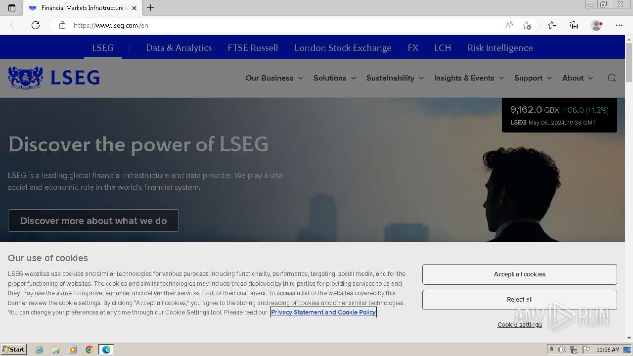Launch Chrome from the taskbar
Image resolution: width=633 pixels, height=356 pixels.
tap(90, 350)
